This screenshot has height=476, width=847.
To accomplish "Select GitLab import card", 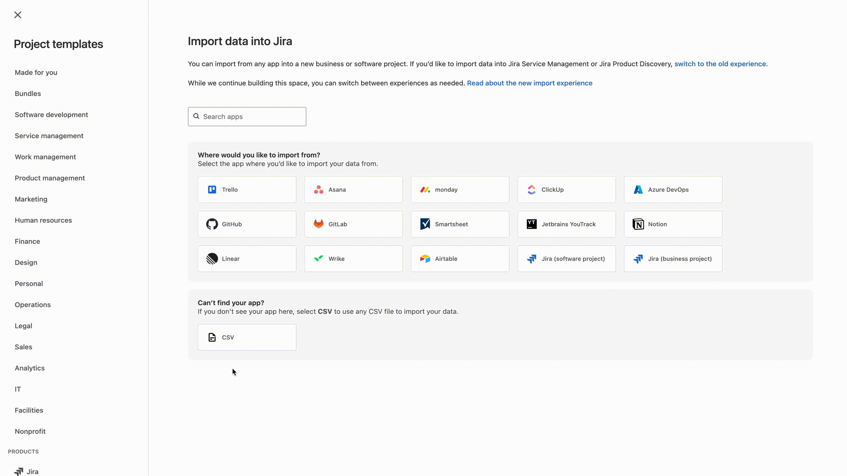I will (354, 224).
